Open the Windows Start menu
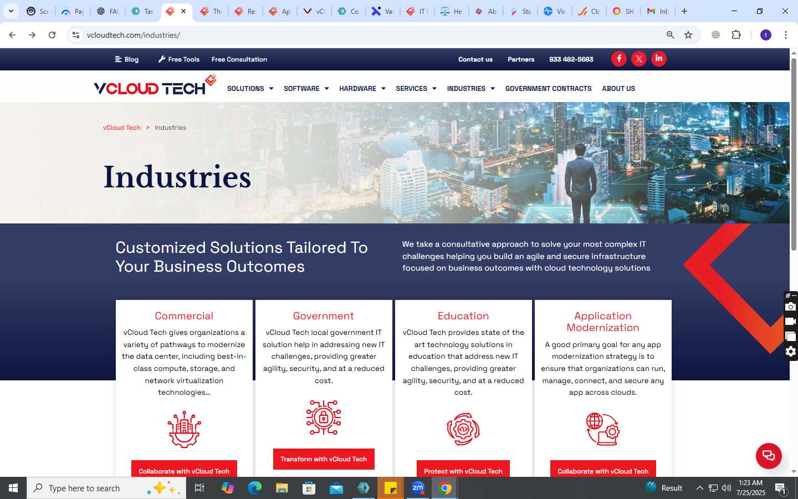This screenshot has width=798, height=499. point(13,488)
